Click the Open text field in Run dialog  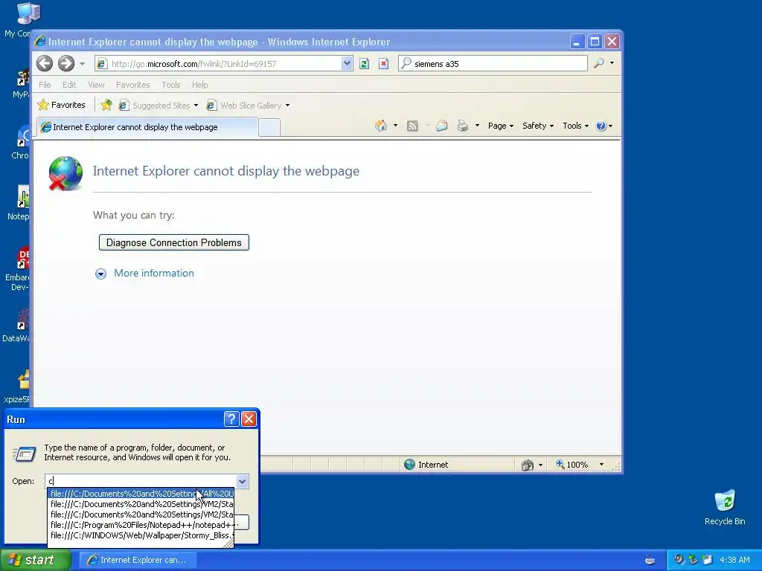141,481
